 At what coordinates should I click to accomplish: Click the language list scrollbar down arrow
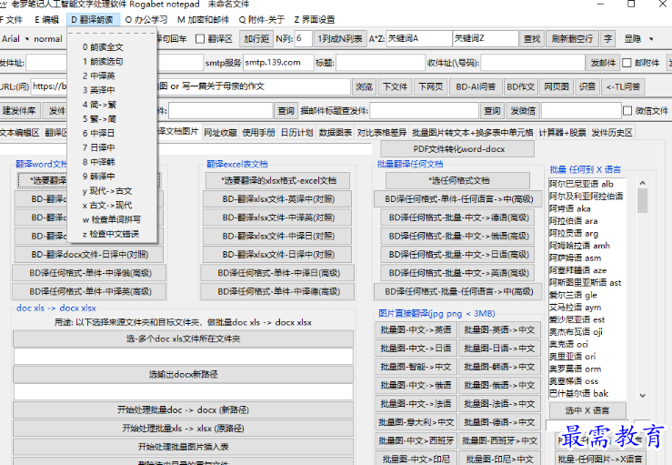642,395
